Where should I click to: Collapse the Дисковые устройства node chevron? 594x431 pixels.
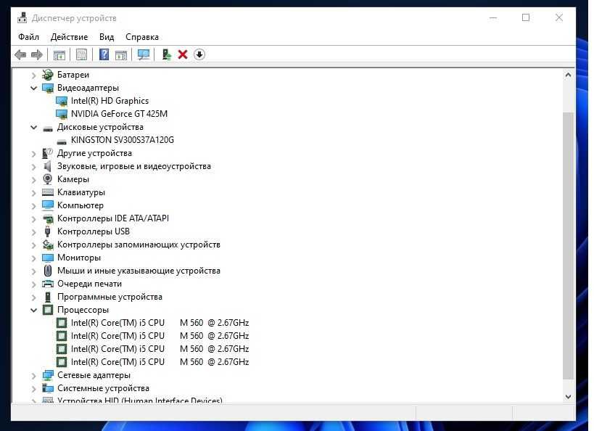[33, 128]
